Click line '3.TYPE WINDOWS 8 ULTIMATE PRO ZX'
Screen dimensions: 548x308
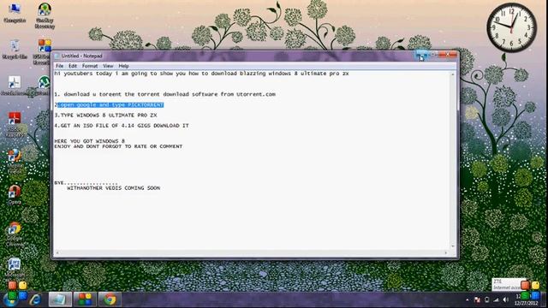[105, 115]
